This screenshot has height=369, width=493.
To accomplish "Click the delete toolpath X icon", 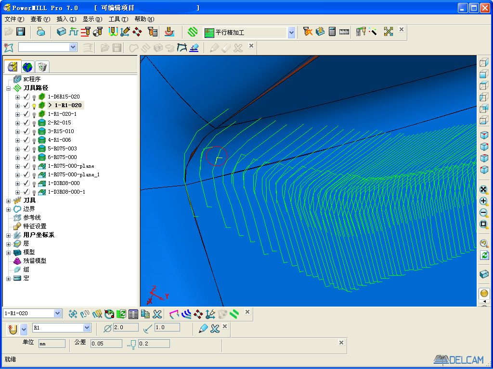I will point(157,314).
